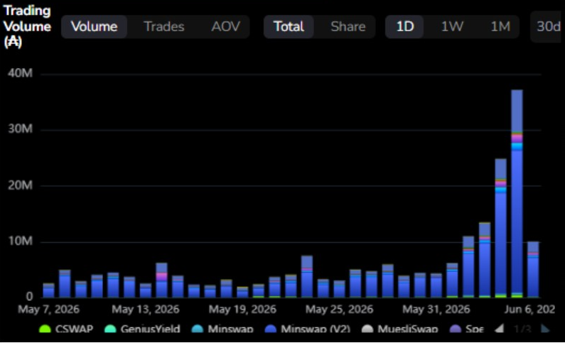The width and height of the screenshot is (565, 343).
Task: Choose the 1M interval
Action: click(x=500, y=27)
